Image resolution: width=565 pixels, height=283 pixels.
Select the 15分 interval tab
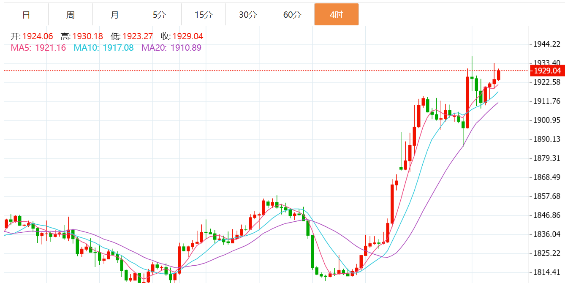(x=204, y=15)
